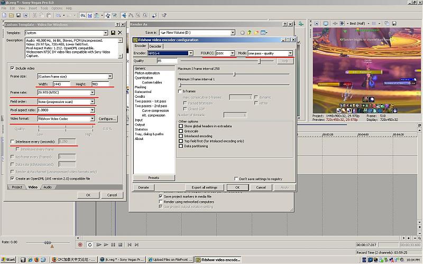Image resolution: width=423 pixels, height=264 pixels.
Task: Select the Zoom magnifier tool icon
Action: click(145, 16)
